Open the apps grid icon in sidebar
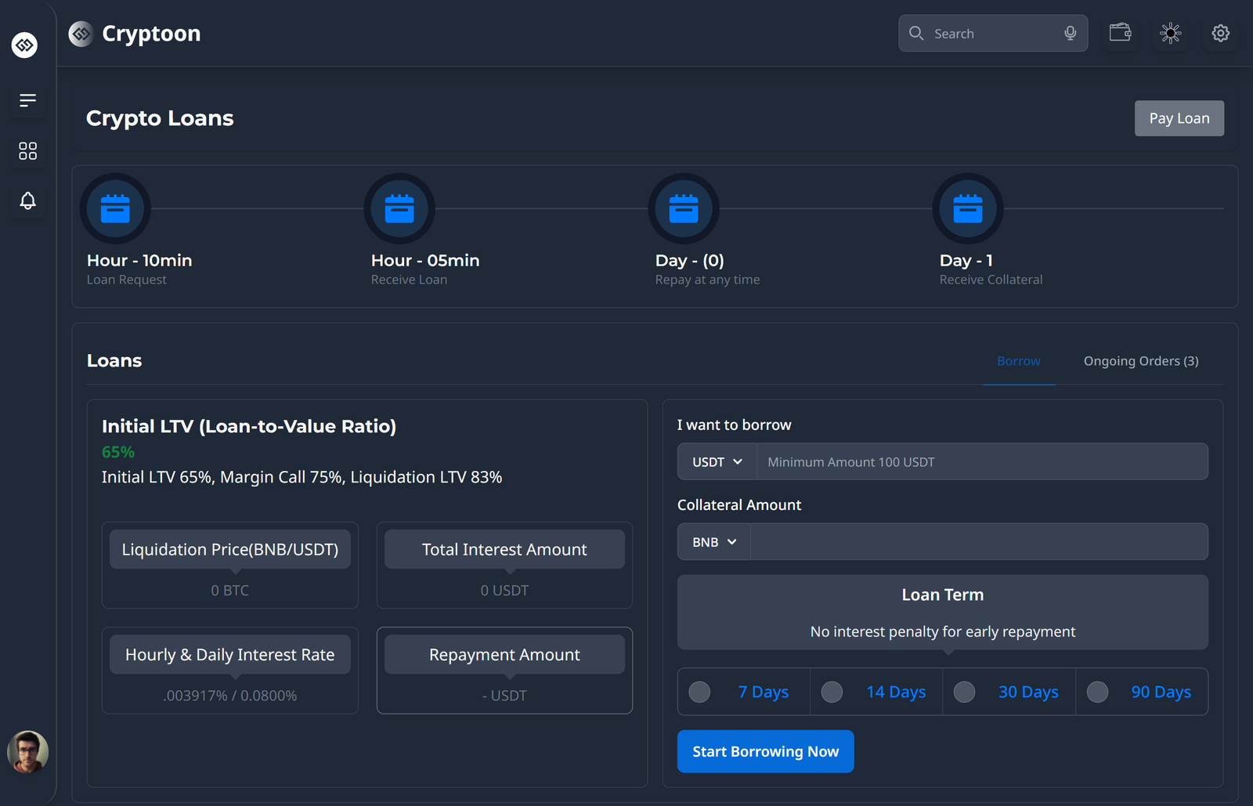The image size is (1253, 806). coord(27,151)
